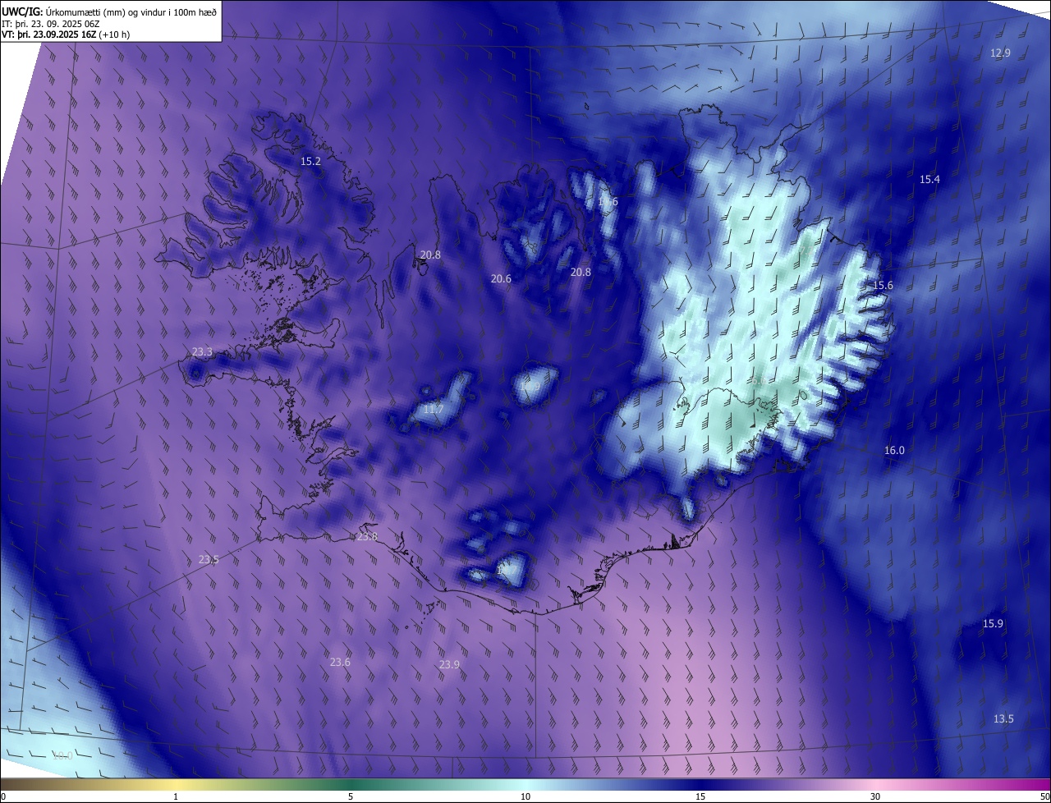Click the tick label 10 on the color scale
The image size is (1051, 803).
(525, 796)
